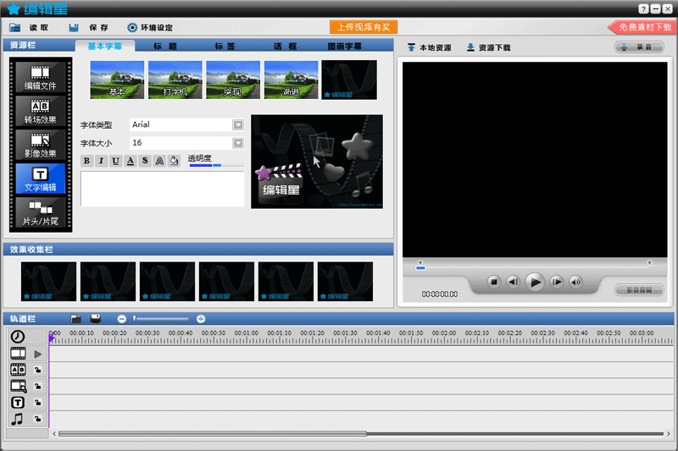This screenshot has width=678, height=451.
Task: Select the image effect track icon
Action: click(x=18, y=386)
